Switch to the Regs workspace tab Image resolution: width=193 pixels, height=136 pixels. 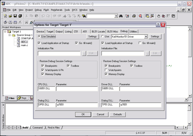23,98
